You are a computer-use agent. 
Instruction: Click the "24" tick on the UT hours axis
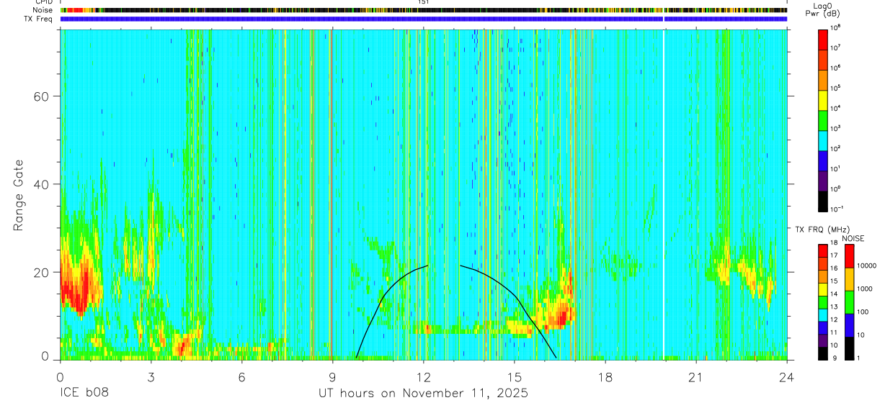pos(787,376)
